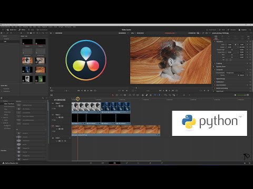Select the Selection Mode arrow tool
This screenshot has width=253, height=189.
click(113, 95)
